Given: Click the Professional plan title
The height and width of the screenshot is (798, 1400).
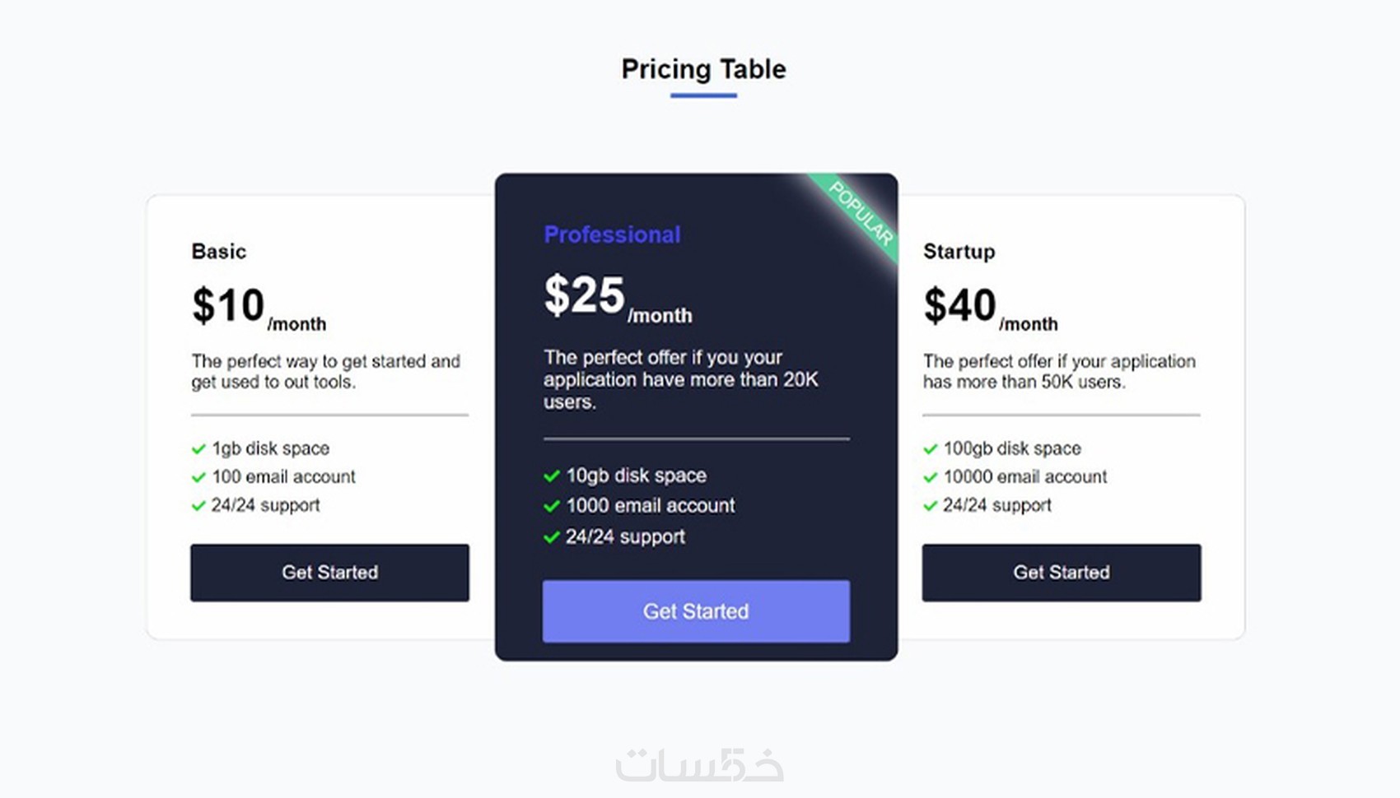Looking at the screenshot, I should pyautogui.click(x=612, y=235).
